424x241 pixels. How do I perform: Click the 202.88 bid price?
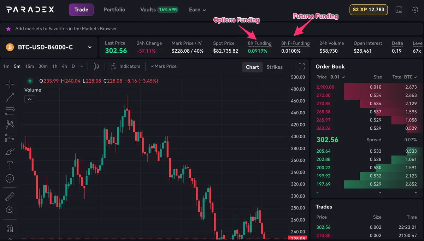click(x=324, y=159)
